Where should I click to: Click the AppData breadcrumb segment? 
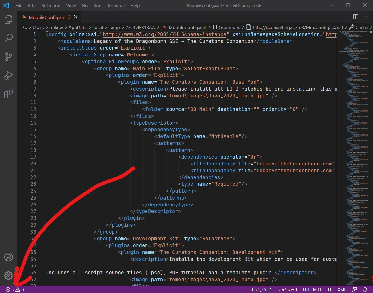[x=77, y=28]
